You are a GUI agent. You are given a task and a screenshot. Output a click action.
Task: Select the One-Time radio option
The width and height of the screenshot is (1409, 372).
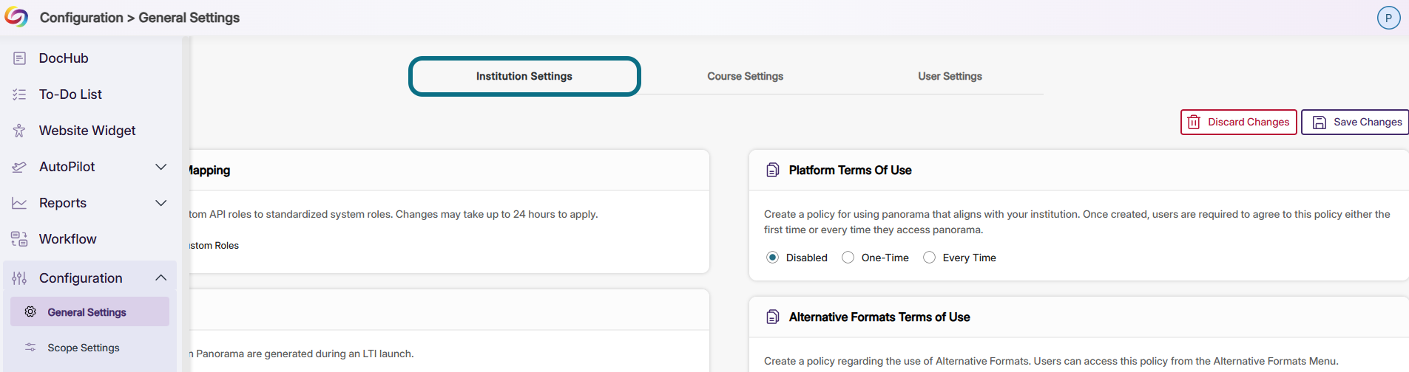pos(848,258)
